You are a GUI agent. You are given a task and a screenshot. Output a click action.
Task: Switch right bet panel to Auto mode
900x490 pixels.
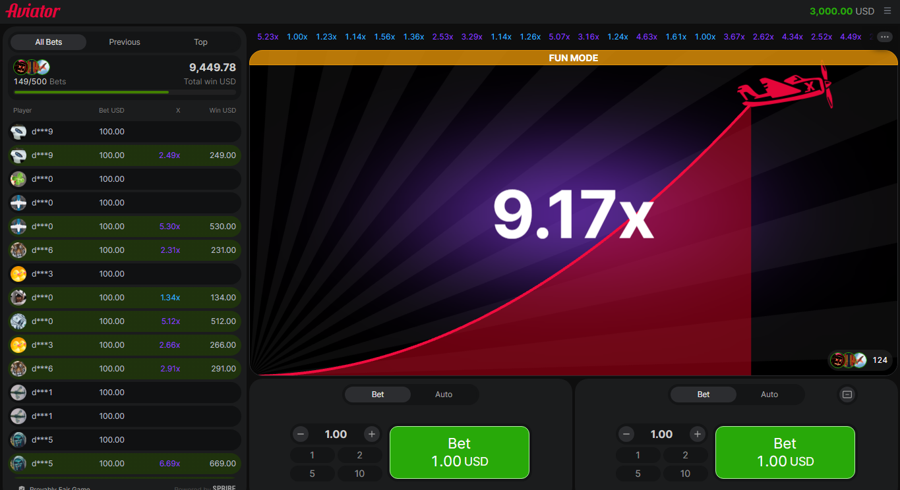tap(769, 395)
